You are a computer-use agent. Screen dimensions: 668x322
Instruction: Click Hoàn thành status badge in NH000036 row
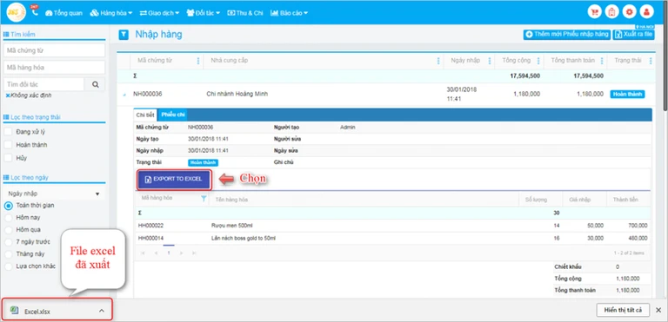click(x=627, y=95)
